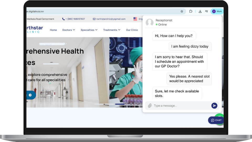Open the browser downloads icon
The height and width of the screenshot is (142, 252).
(x=200, y=11)
